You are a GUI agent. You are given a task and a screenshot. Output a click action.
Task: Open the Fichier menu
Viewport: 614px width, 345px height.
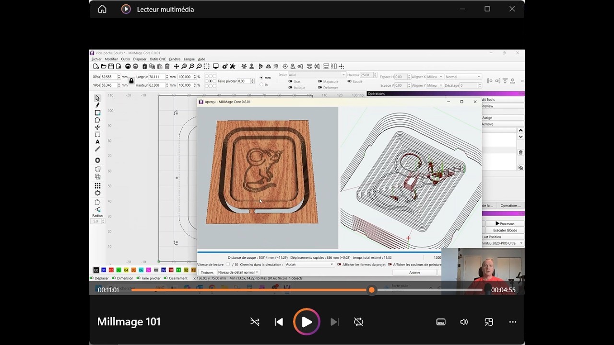pyautogui.click(x=96, y=59)
